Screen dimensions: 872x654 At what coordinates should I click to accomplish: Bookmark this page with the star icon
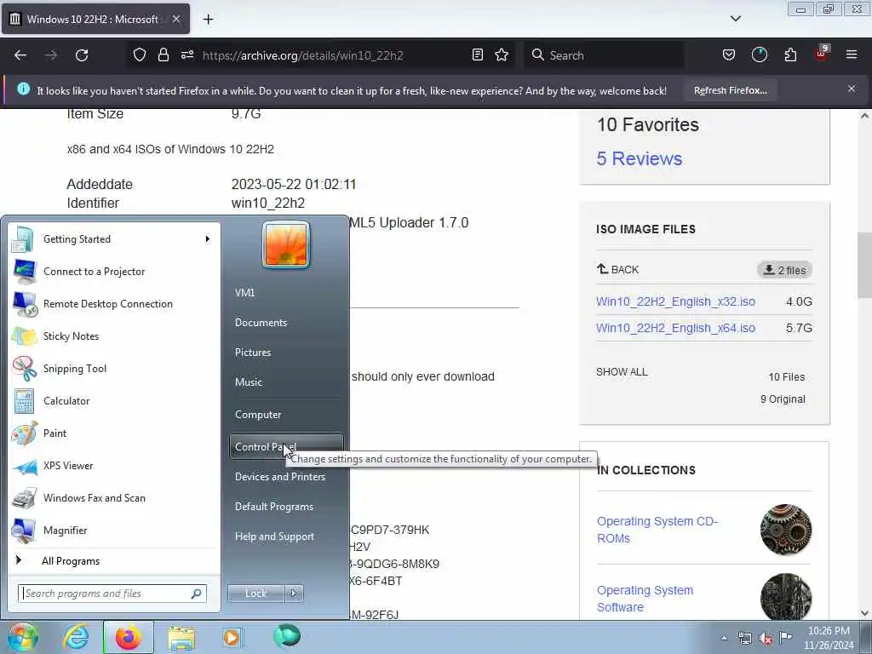[502, 55]
